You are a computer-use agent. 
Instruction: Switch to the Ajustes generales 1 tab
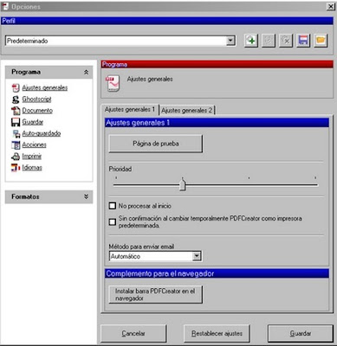click(x=130, y=110)
